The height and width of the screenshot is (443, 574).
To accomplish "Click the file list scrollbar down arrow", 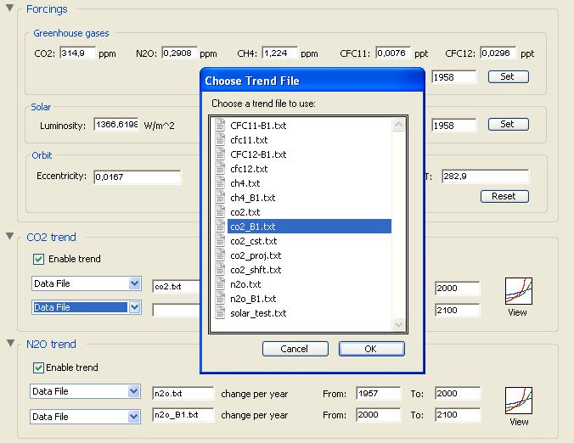I will (x=398, y=324).
